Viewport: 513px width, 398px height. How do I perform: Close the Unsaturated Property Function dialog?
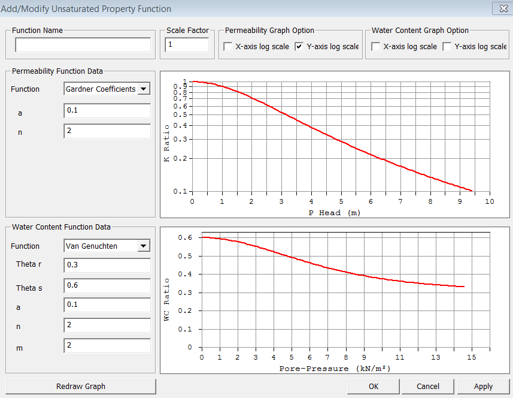coord(503,8)
